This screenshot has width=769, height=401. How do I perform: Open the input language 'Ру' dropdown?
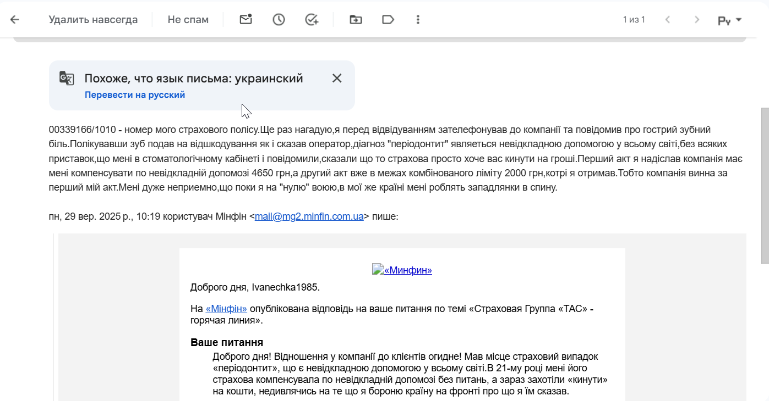click(730, 20)
